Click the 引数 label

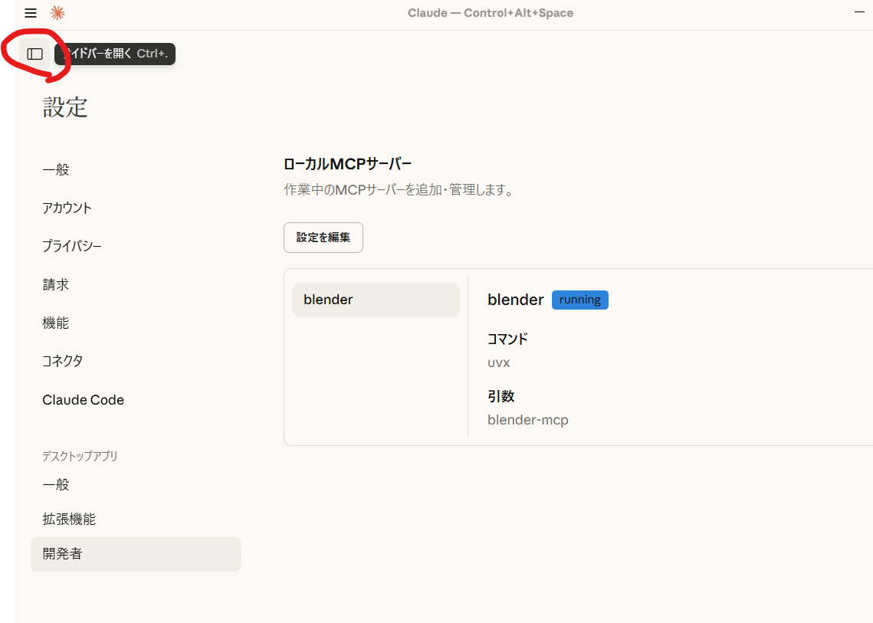click(x=500, y=396)
